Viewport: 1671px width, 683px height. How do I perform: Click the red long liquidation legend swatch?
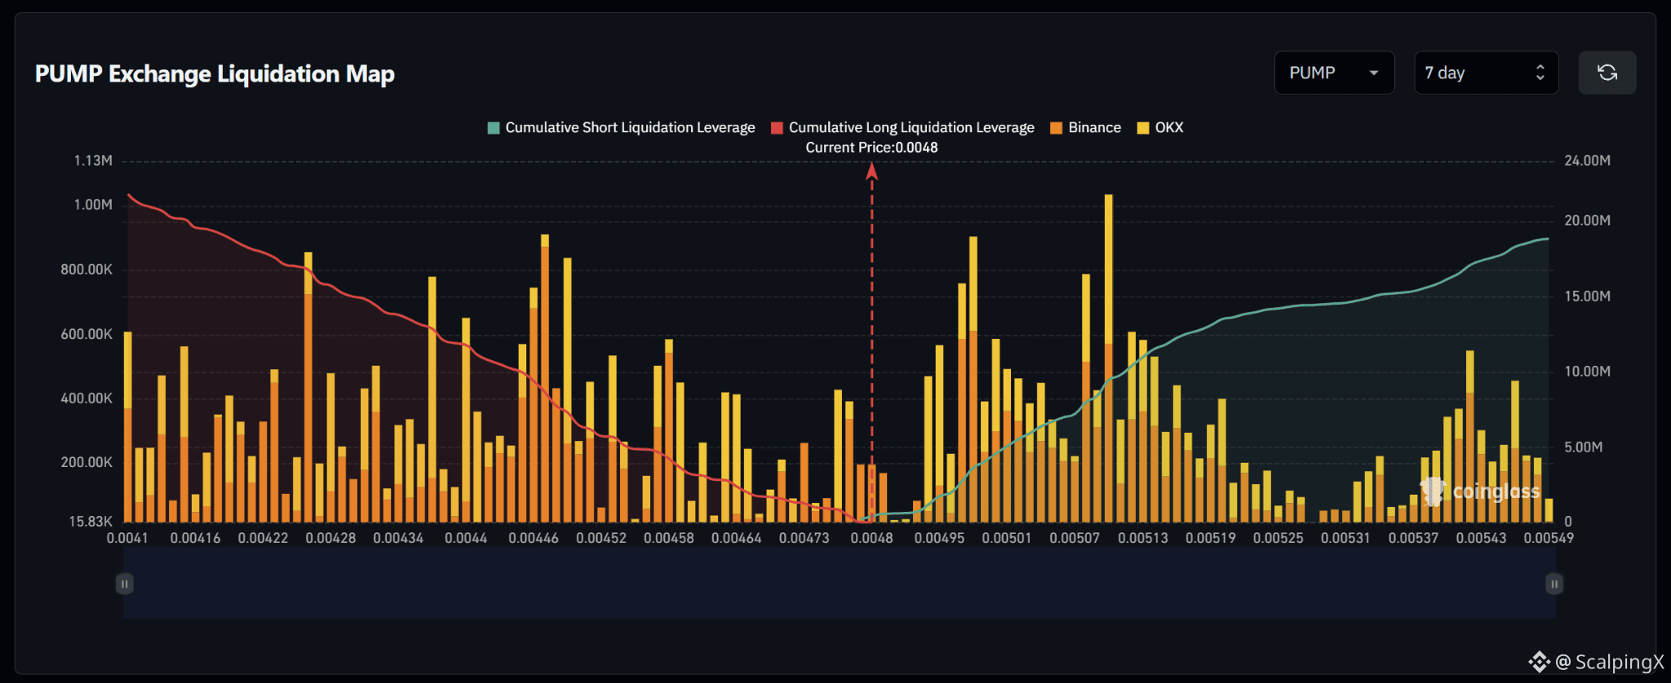[x=777, y=128]
